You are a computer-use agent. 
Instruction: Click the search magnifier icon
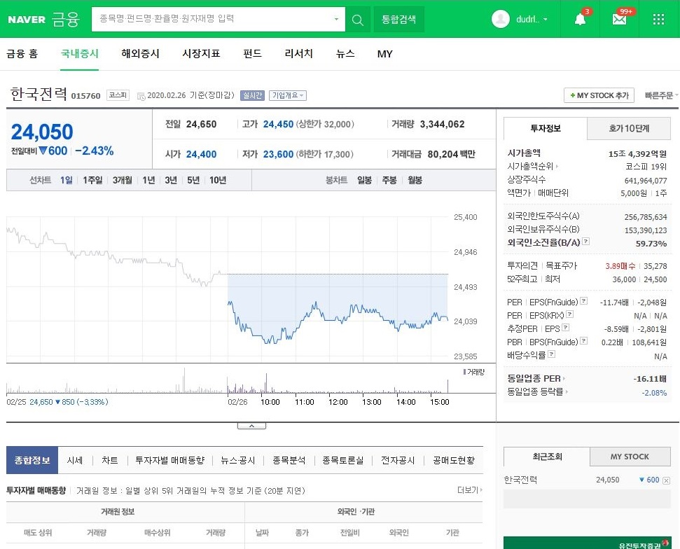point(357,20)
